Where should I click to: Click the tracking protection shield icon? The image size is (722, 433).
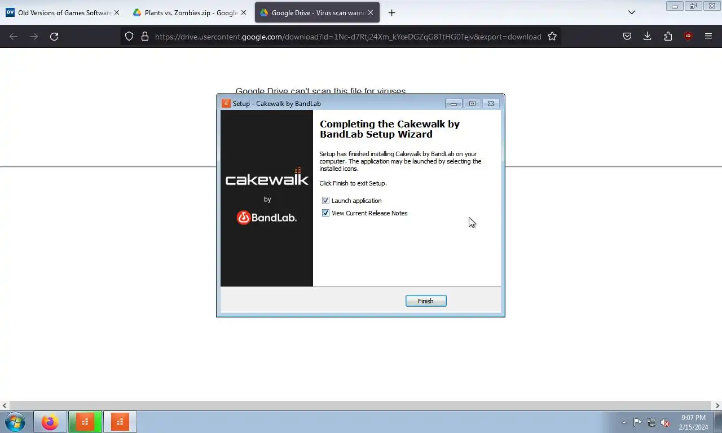[129, 37]
